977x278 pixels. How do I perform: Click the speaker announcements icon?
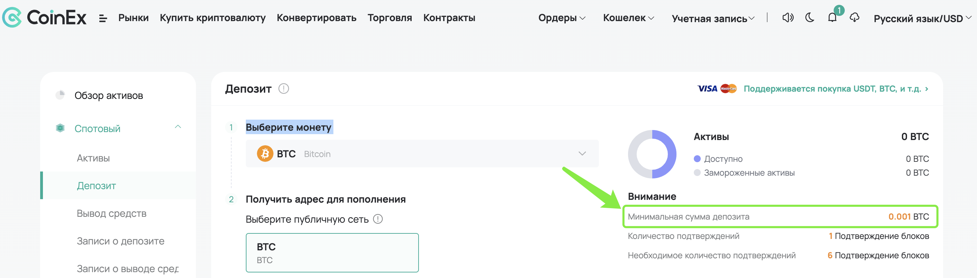coord(788,17)
